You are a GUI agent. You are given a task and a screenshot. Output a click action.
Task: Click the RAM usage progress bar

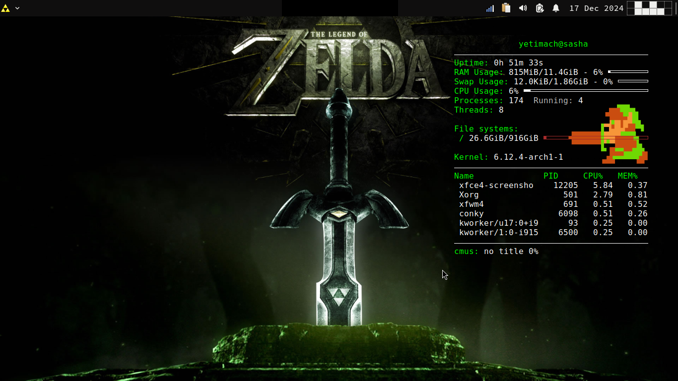pyautogui.click(x=628, y=71)
